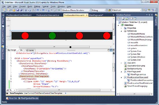This screenshot has height=105, width=159.
Task: Click the designer zoom slider
Action: point(8,26)
